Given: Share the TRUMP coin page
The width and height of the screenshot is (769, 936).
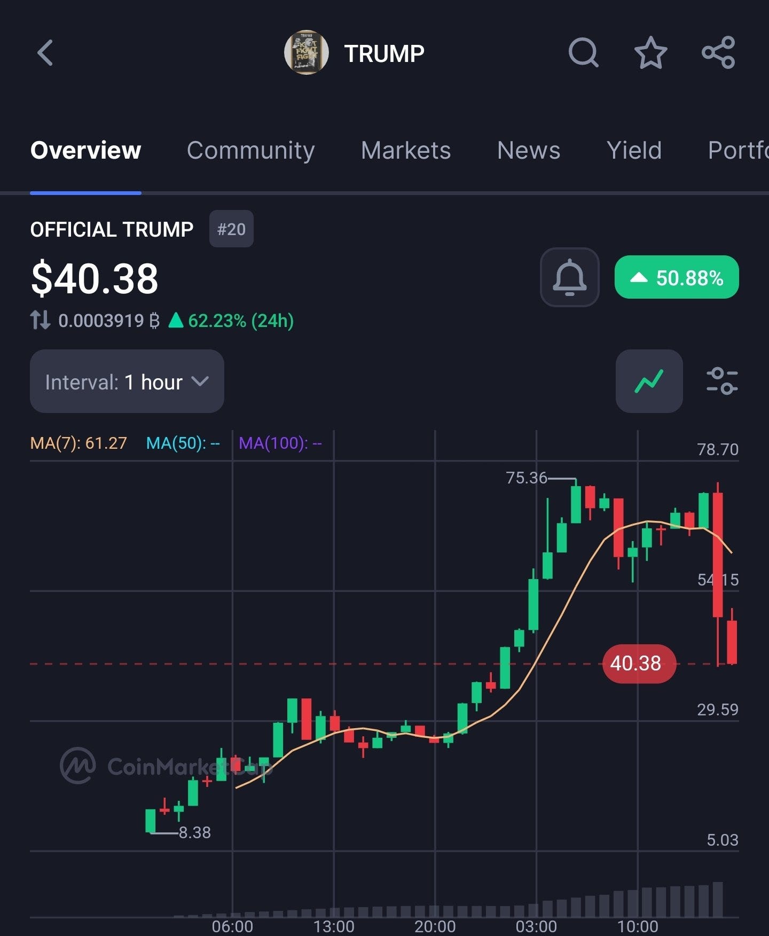Looking at the screenshot, I should click(719, 53).
